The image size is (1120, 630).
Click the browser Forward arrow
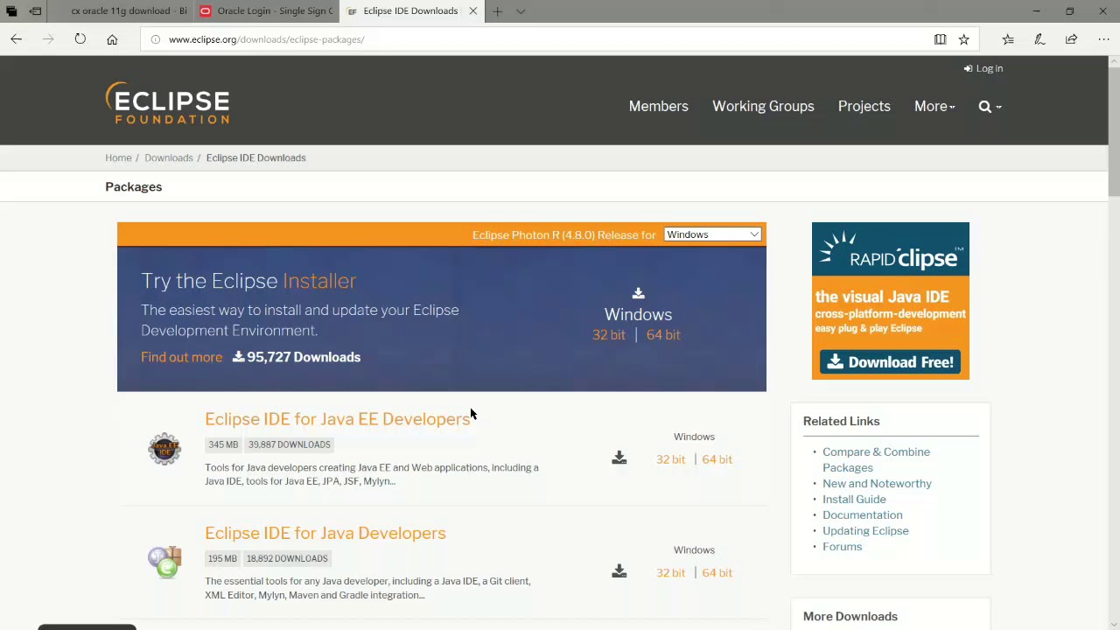48,39
